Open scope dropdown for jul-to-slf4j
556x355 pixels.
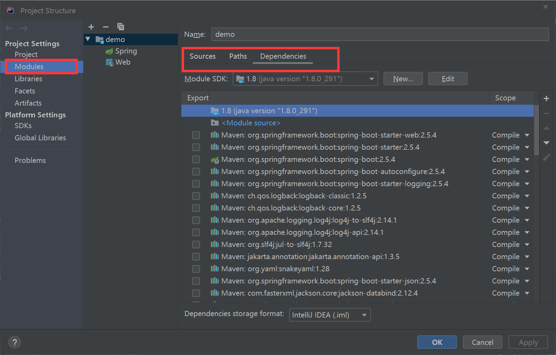527,245
